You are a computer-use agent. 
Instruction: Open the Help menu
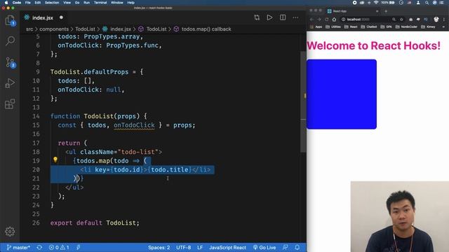tap(131, 3)
